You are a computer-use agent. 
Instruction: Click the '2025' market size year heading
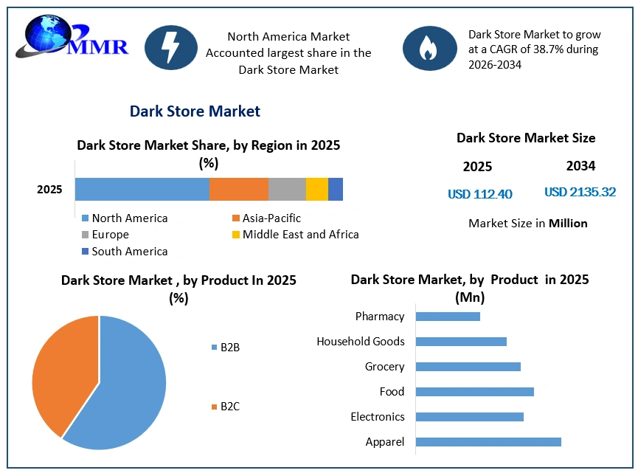point(477,167)
